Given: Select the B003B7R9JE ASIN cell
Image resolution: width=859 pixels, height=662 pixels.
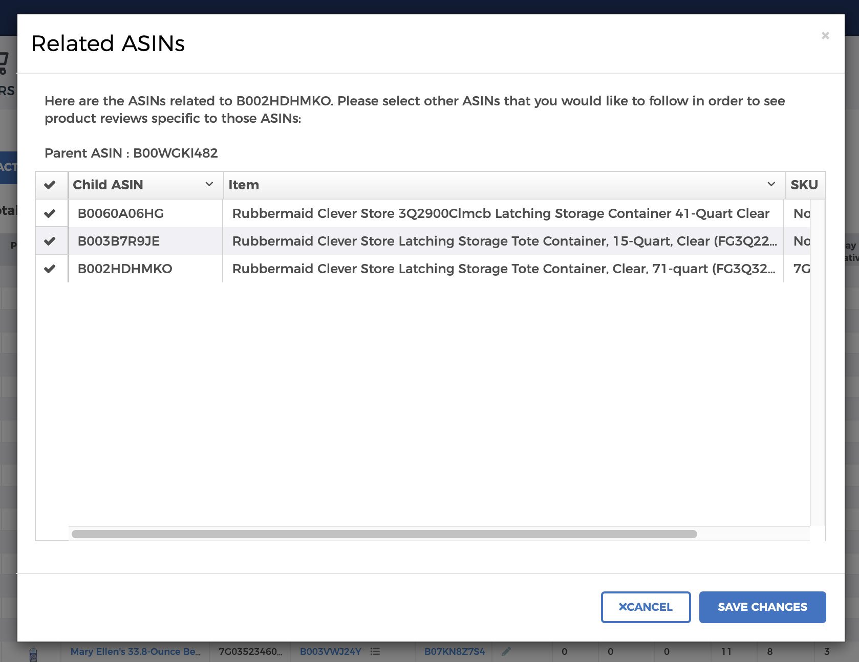Looking at the screenshot, I should pos(145,241).
